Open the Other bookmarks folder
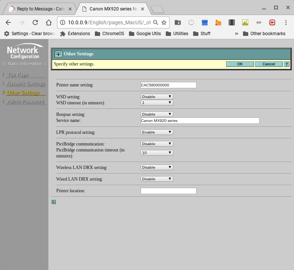 point(264,34)
